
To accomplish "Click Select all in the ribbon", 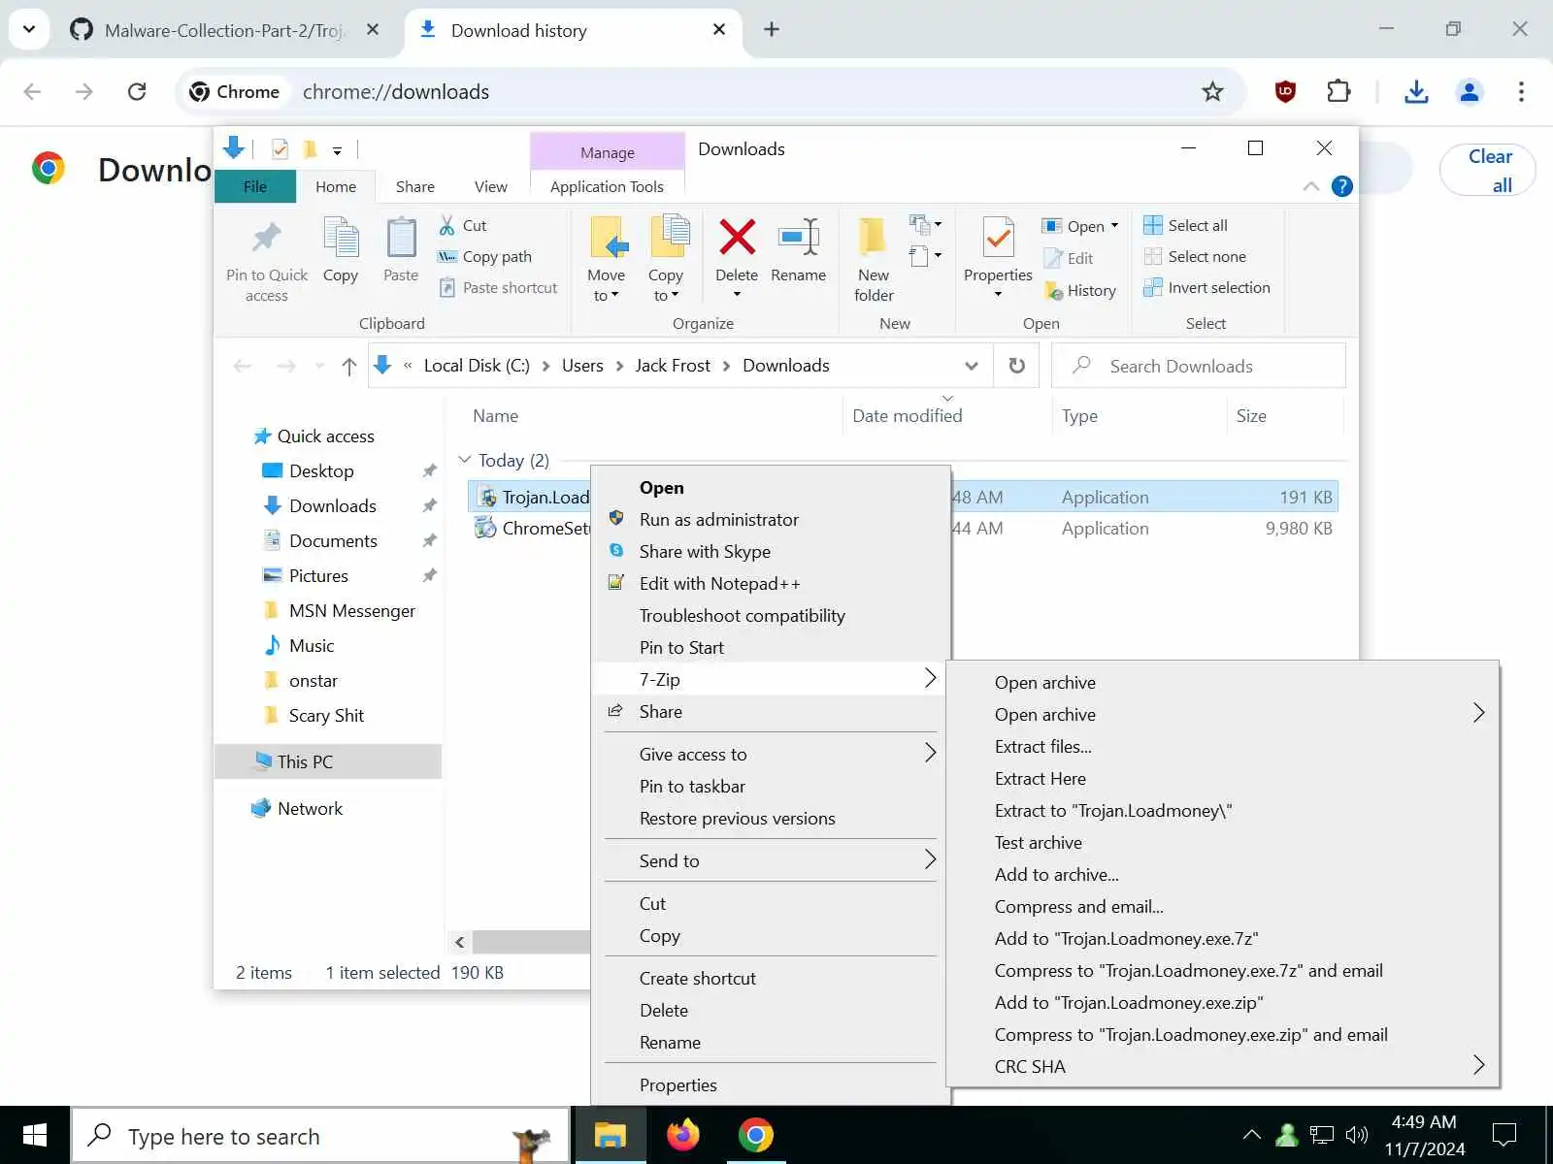I will [1186, 225].
